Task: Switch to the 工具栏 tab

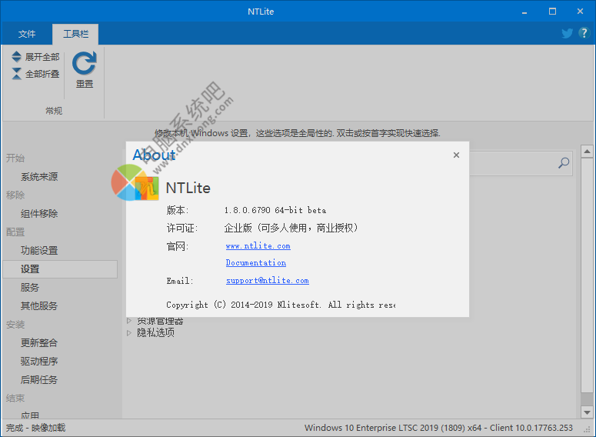Action: click(75, 34)
